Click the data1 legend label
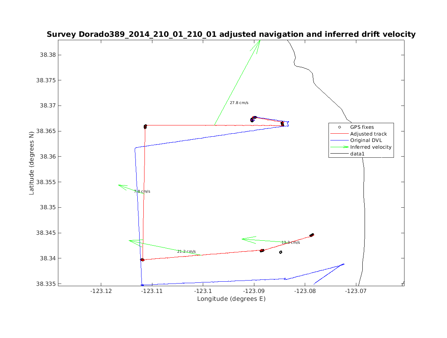The image size is (447, 338). click(x=357, y=154)
